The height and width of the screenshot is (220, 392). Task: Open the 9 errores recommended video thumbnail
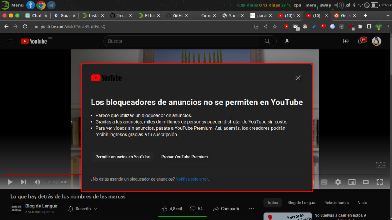pos(288,216)
